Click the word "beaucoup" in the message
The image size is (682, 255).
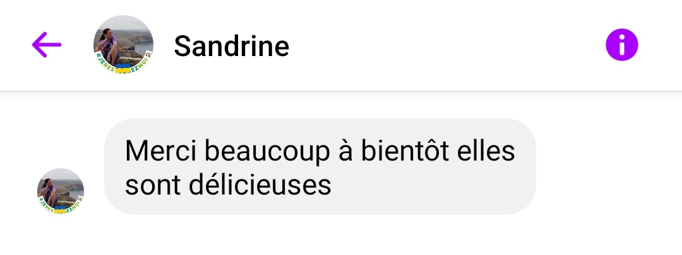266,152
